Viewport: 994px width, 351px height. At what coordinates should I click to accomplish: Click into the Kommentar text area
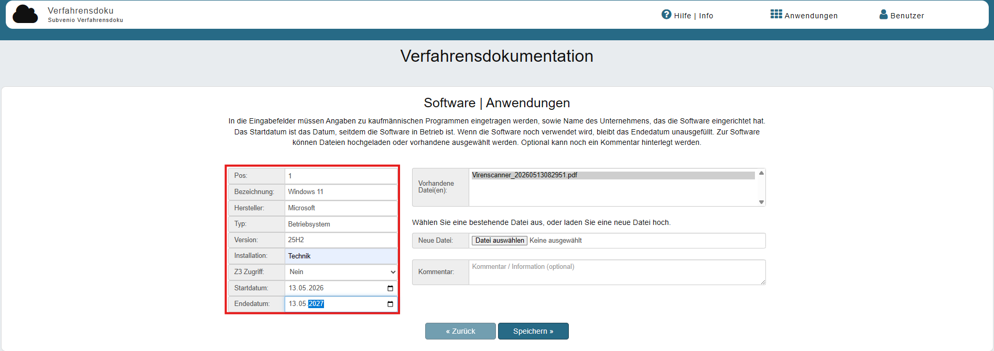click(617, 273)
